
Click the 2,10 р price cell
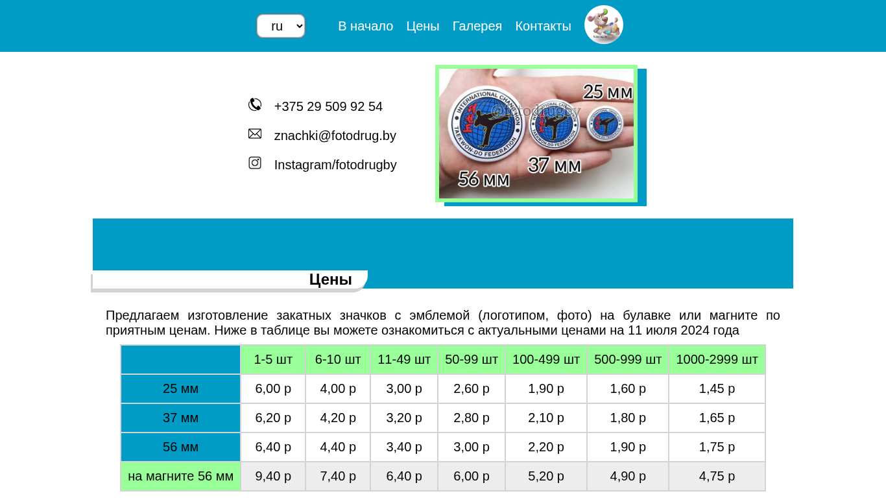(x=546, y=418)
